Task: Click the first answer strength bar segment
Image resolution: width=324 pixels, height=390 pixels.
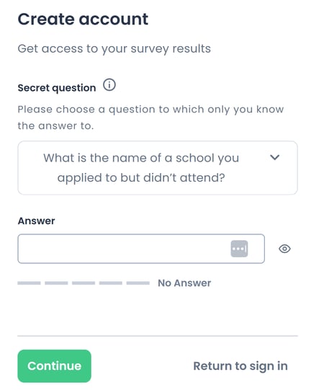Action: click(x=29, y=283)
